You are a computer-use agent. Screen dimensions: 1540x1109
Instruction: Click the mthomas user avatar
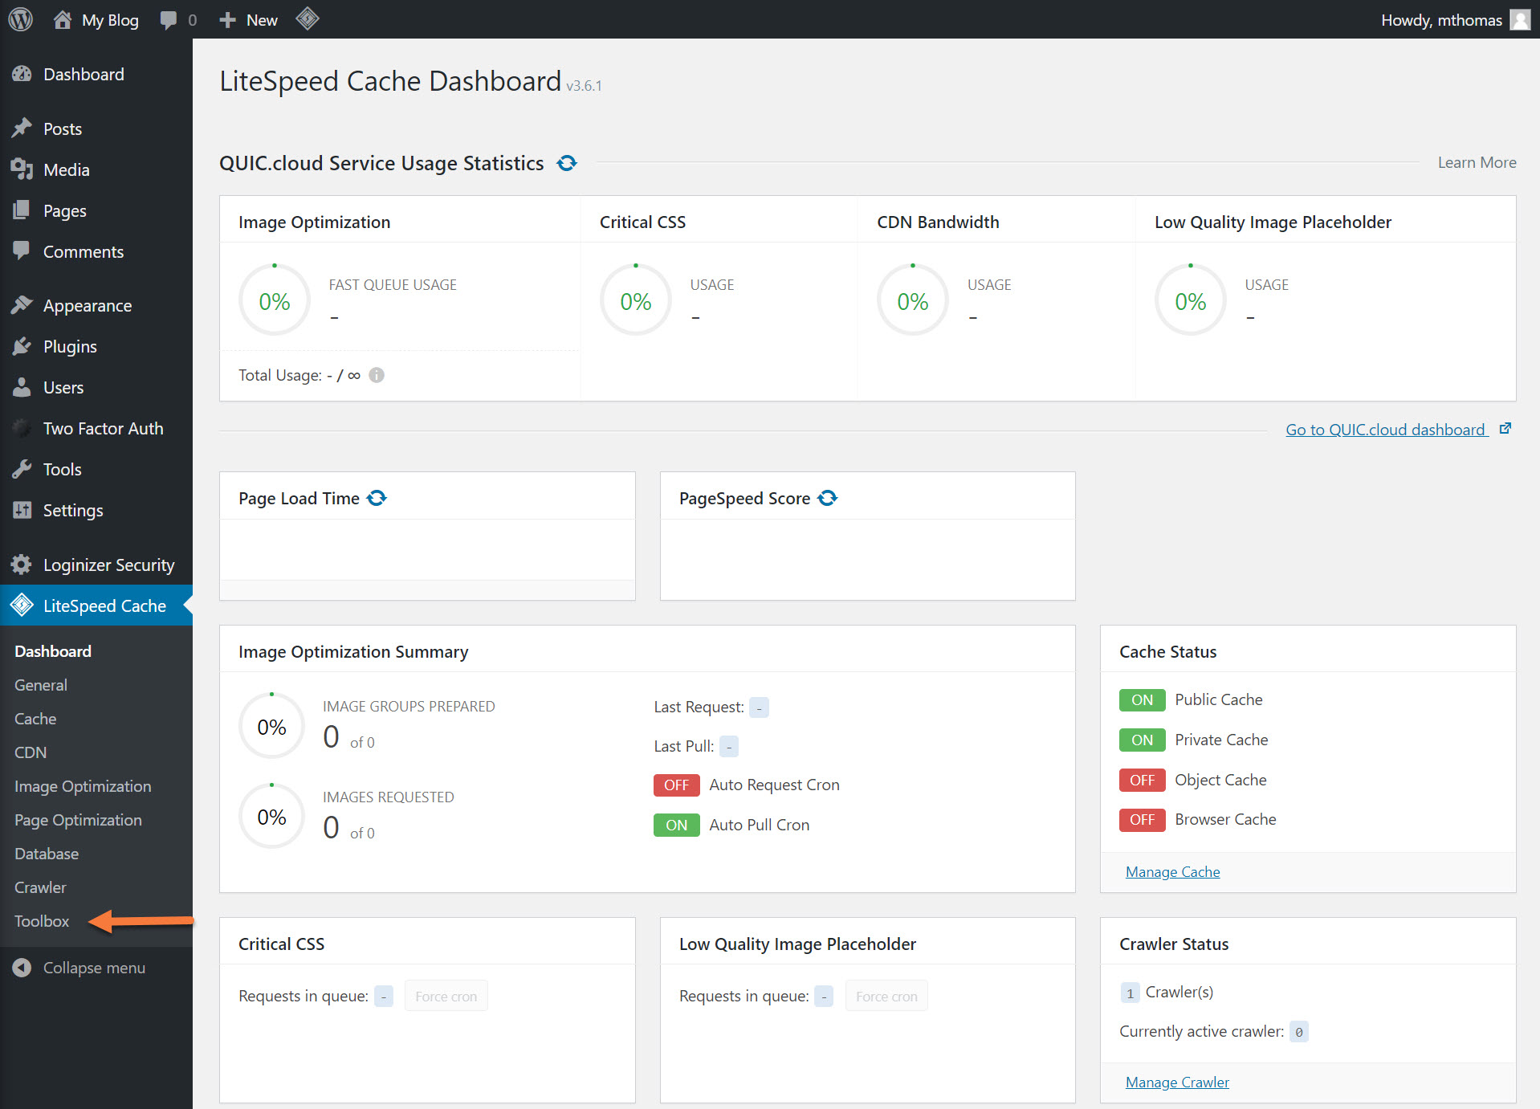click(x=1519, y=19)
